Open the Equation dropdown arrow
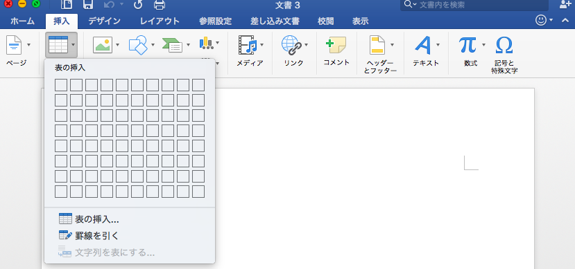This screenshot has width=575, height=269. (x=483, y=46)
